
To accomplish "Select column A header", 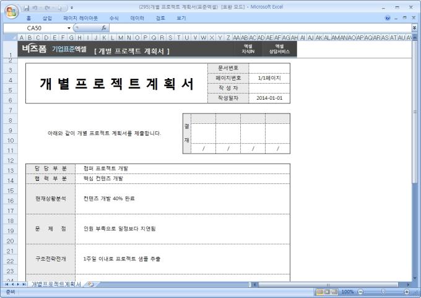I will [x=22, y=38].
